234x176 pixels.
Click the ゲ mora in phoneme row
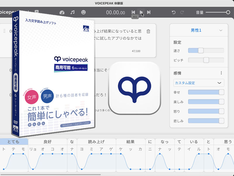(x=111, y=149)
